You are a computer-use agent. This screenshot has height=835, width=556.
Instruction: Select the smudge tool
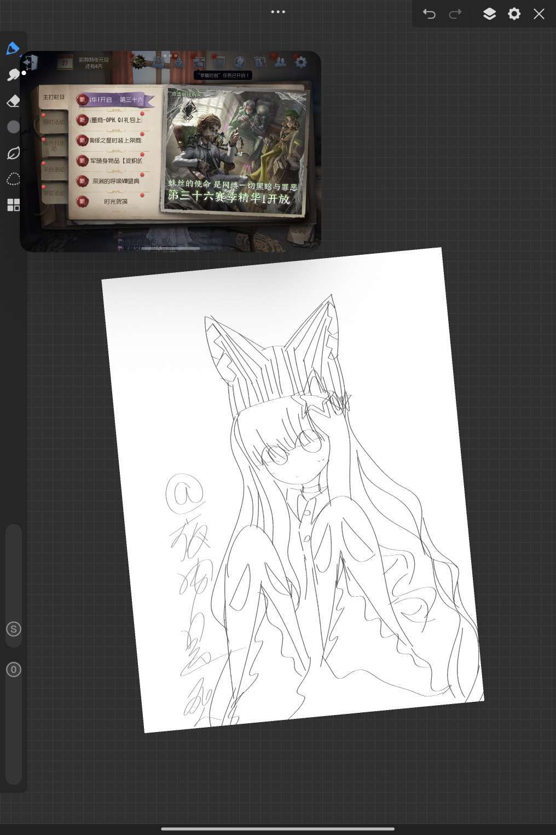coord(13,75)
